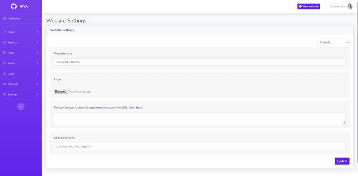
Task: Click the Pages file icon
Action: [x=4, y=32]
